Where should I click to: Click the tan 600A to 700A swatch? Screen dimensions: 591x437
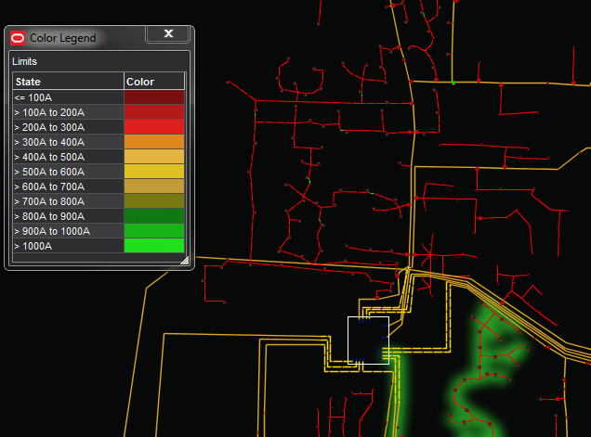[154, 186]
